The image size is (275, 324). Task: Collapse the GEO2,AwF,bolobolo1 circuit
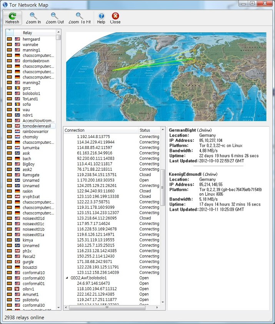pos(67,278)
